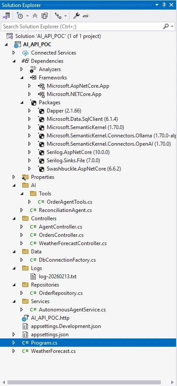Click the File Nesting tree icon
177x386 pixels.
tap(58, 16)
